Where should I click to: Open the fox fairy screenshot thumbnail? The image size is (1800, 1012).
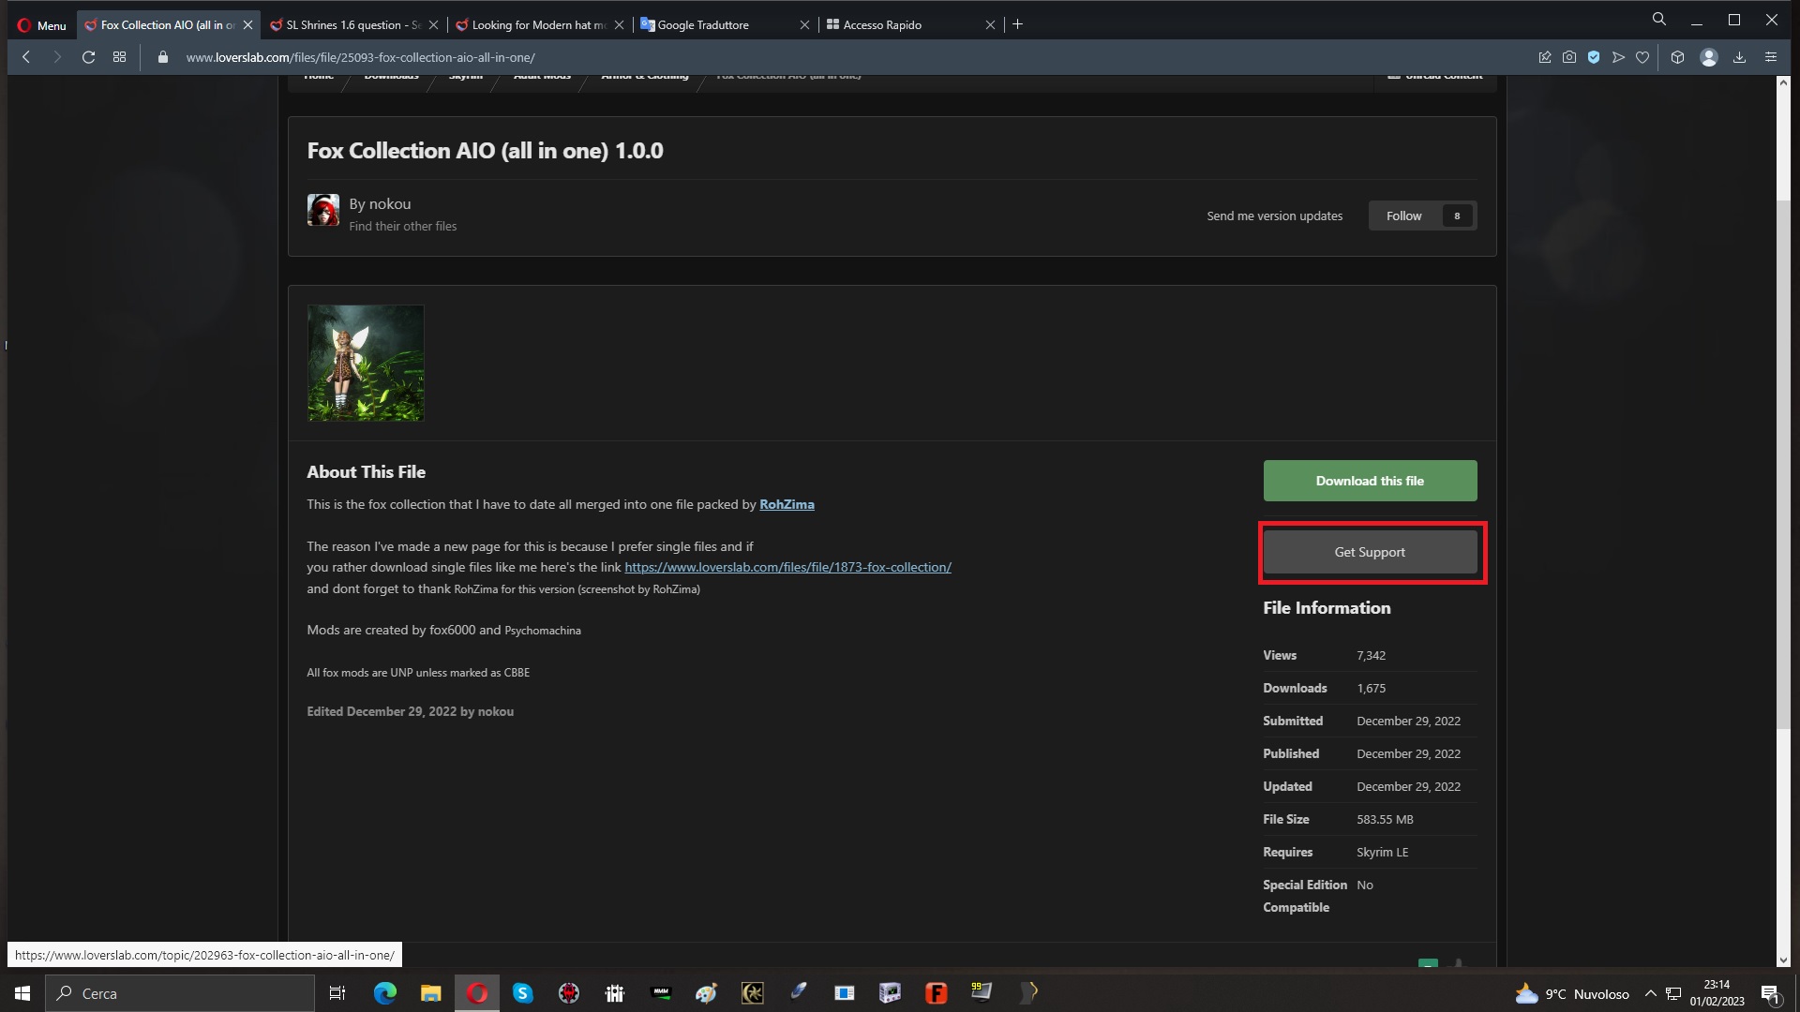[x=366, y=363]
